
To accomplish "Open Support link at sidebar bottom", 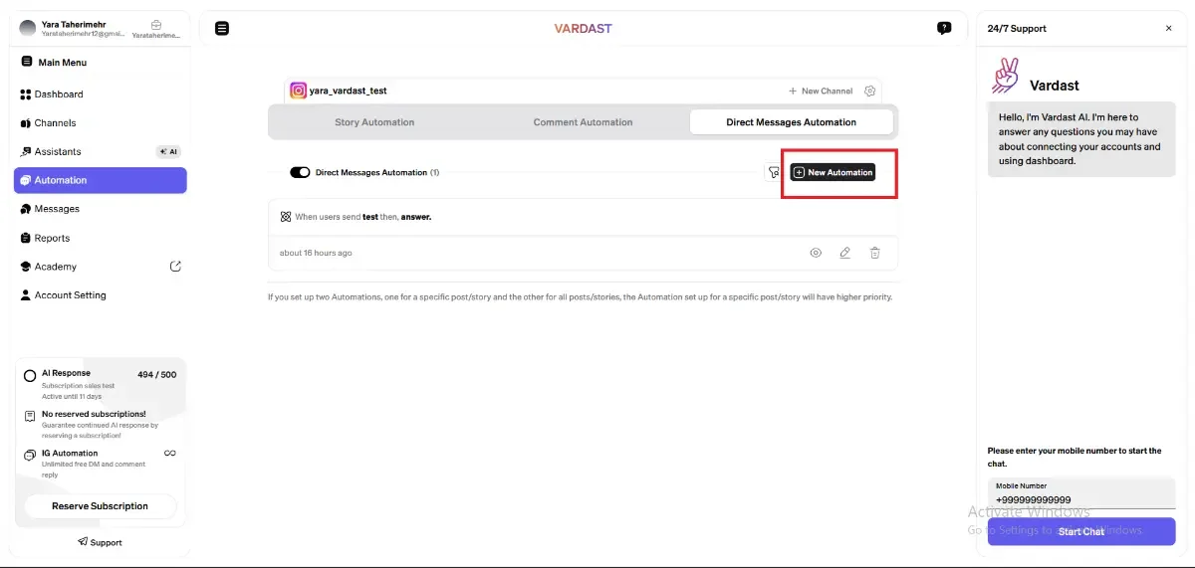I will pos(100,542).
